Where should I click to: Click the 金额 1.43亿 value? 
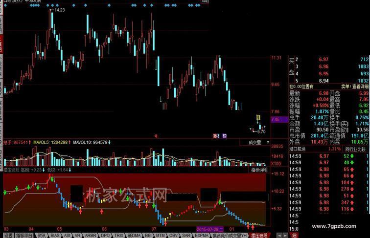pyautogui.click(x=321, y=124)
